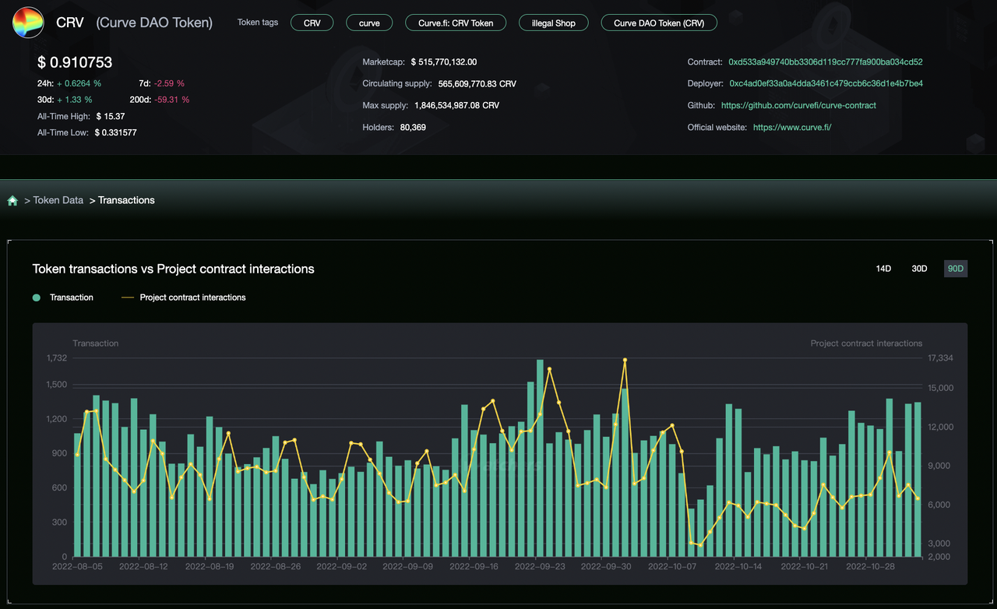Click the curve token tag
997x609 pixels.
[369, 23]
